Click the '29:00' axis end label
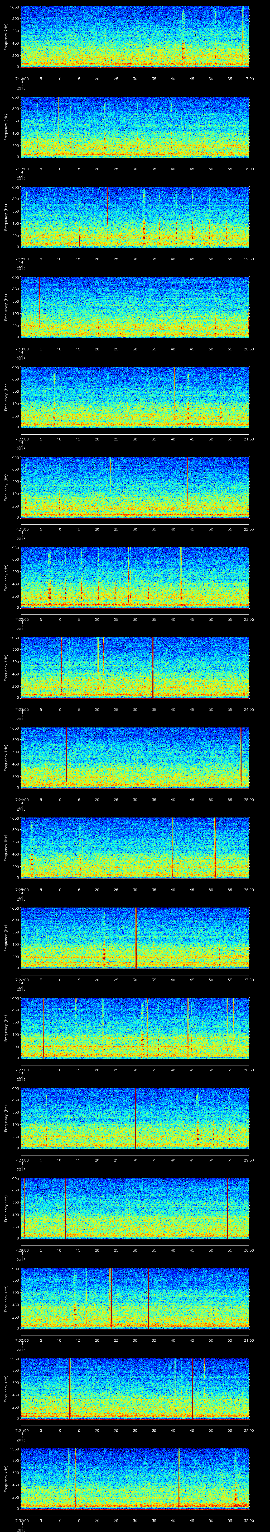Image resolution: width=270 pixels, height=1532 pixels. click(249, 1160)
